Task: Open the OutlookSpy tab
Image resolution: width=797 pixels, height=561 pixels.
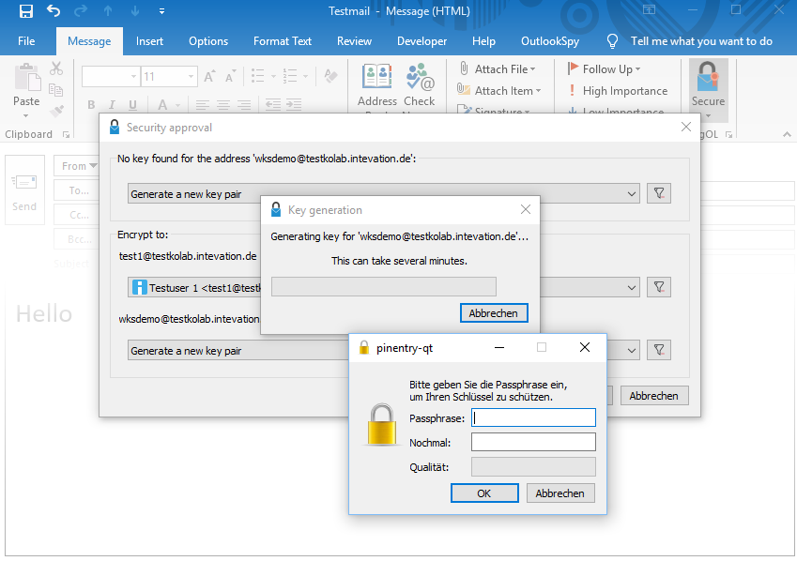Action: (549, 41)
